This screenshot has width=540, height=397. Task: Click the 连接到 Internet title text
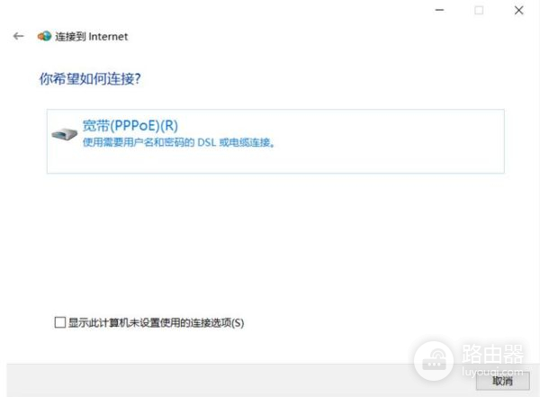point(91,37)
